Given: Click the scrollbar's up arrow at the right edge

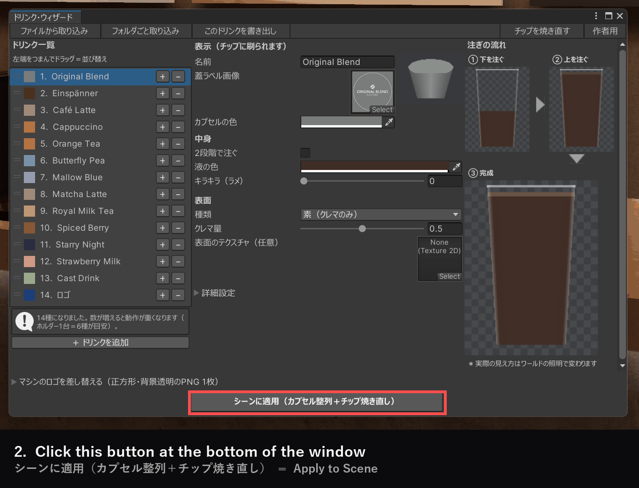Looking at the screenshot, I should 622,45.
